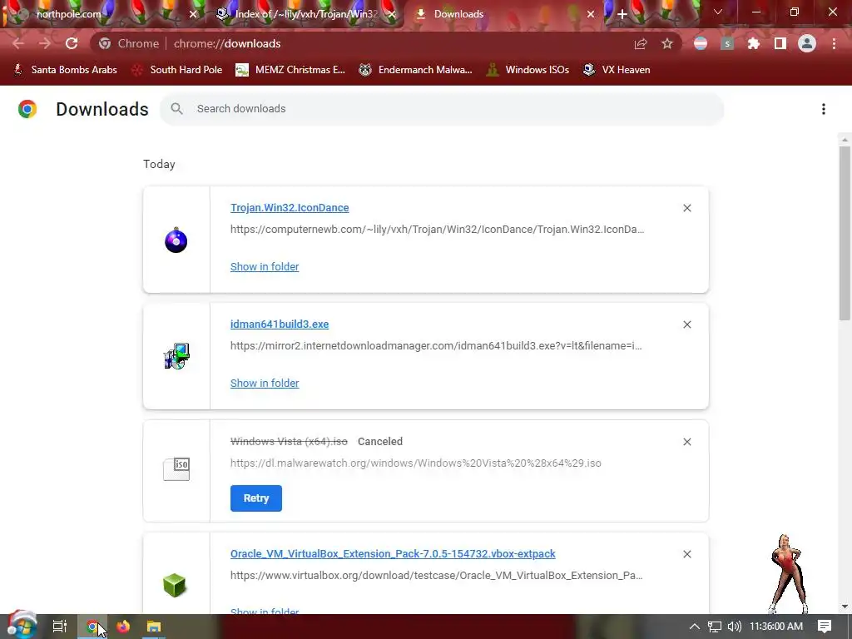This screenshot has height=639, width=852.
Task: Click the IconDance computernewb.com source URL
Action: click(x=438, y=230)
